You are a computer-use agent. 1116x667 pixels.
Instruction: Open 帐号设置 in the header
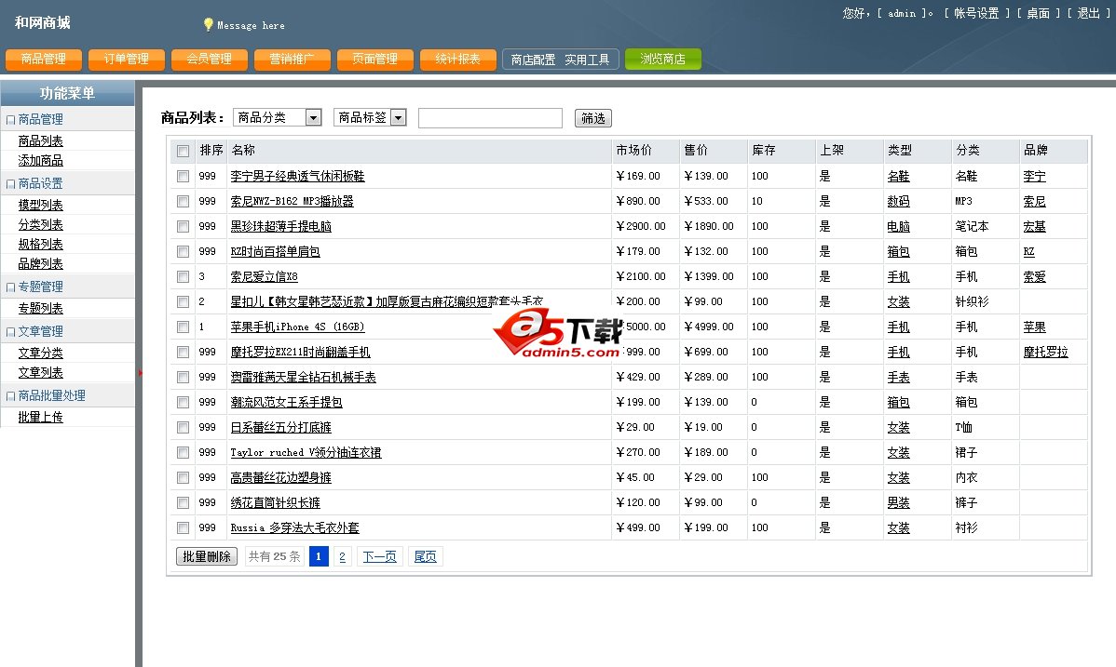(x=976, y=14)
